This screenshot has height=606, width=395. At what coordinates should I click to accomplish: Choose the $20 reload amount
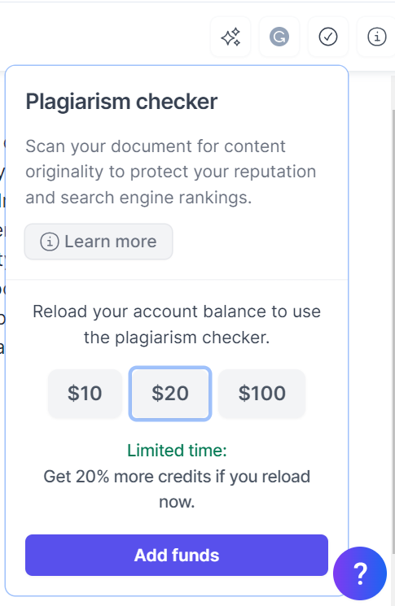tap(170, 394)
